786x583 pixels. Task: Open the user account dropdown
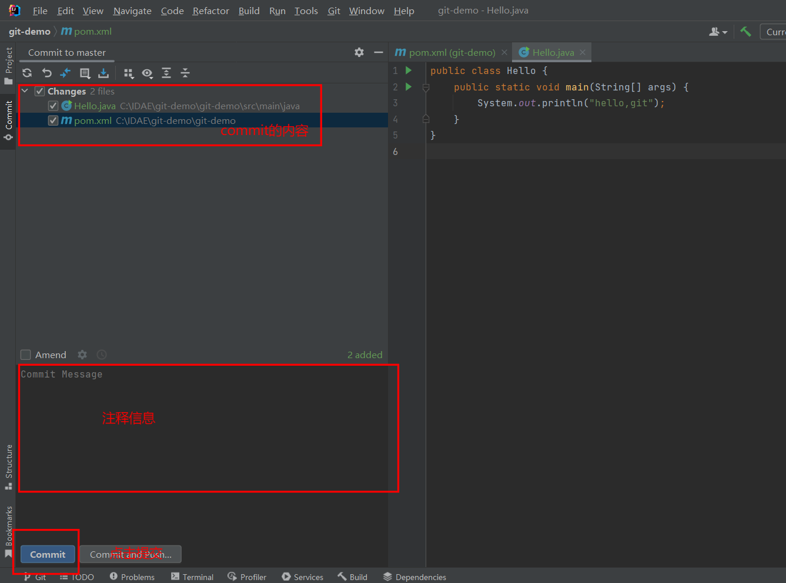click(718, 32)
